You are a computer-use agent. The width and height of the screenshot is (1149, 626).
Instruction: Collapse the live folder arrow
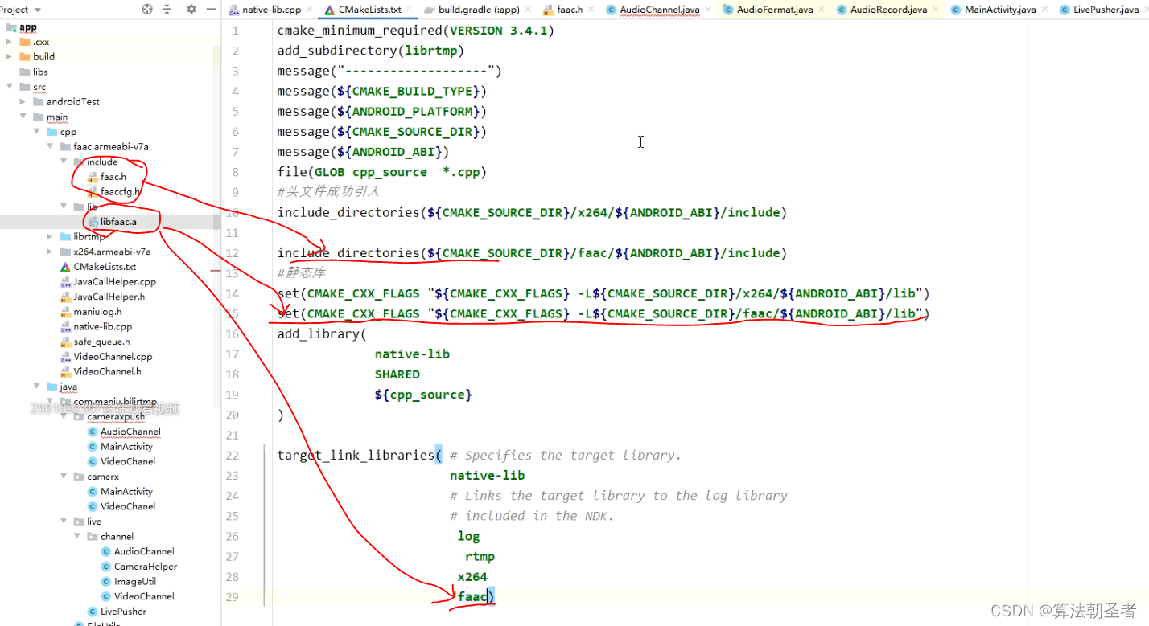(x=64, y=522)
